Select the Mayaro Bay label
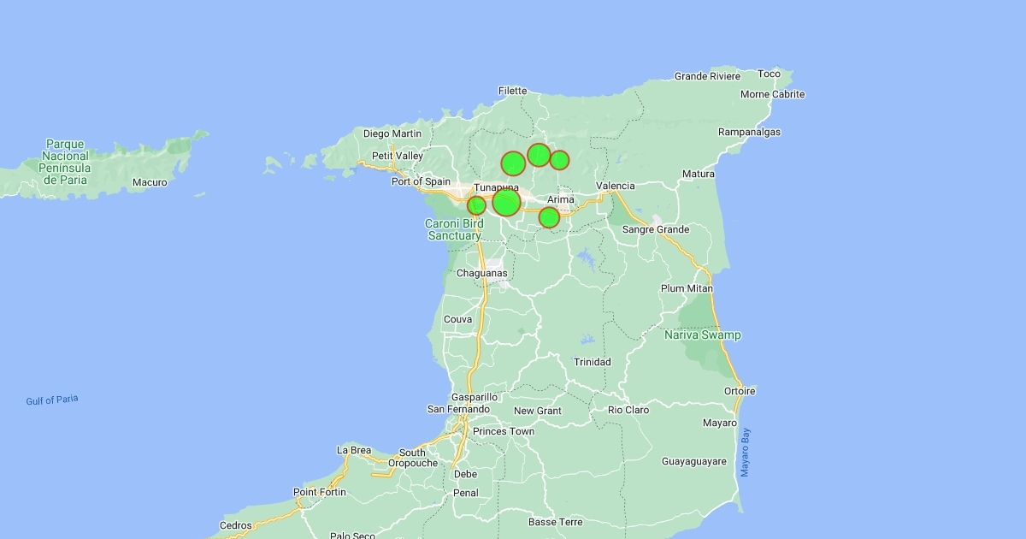The height and width of the screenshot is (539, 1026). [745, 452]
